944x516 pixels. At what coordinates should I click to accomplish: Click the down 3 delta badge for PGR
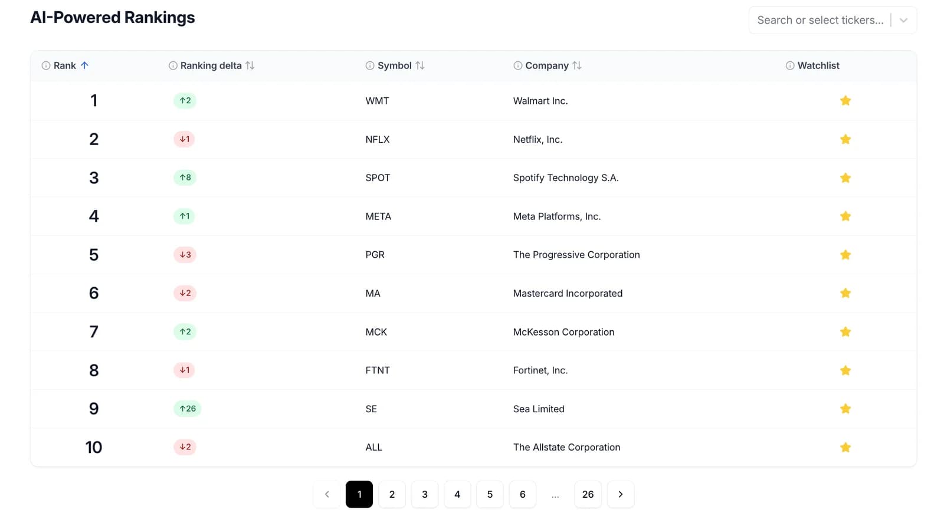(x=185, y=255)
